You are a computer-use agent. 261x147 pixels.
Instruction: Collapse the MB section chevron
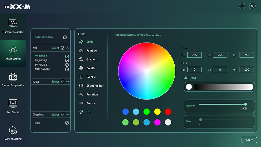point(68,48)
